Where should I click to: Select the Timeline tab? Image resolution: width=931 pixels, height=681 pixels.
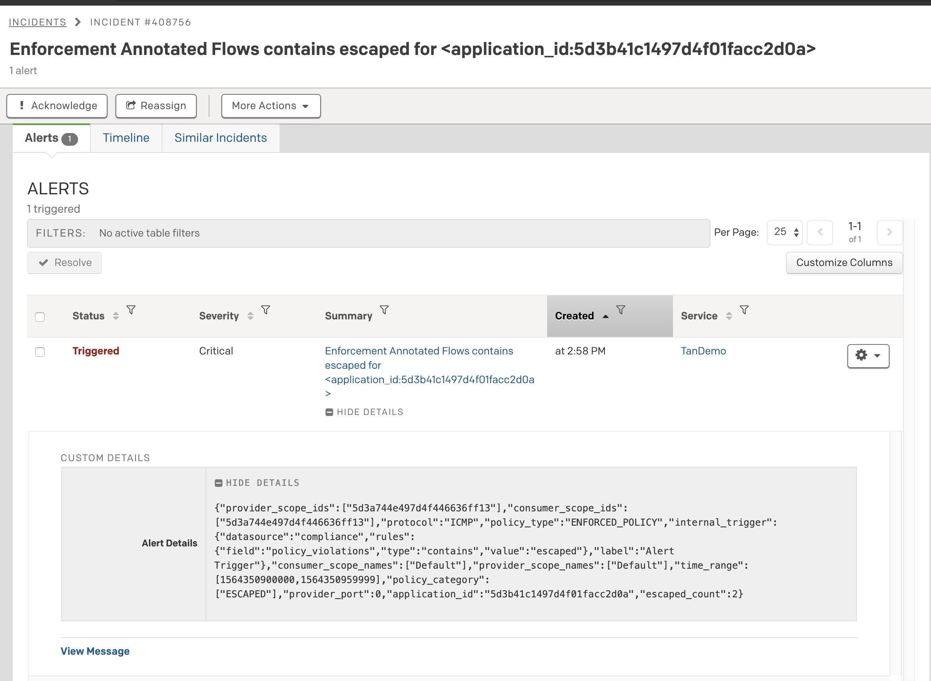pyautogui.click(x=126, y=137)
